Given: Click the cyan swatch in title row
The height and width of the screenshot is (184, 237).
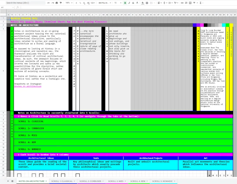Looking at the screenshot, I should [224, 25].
